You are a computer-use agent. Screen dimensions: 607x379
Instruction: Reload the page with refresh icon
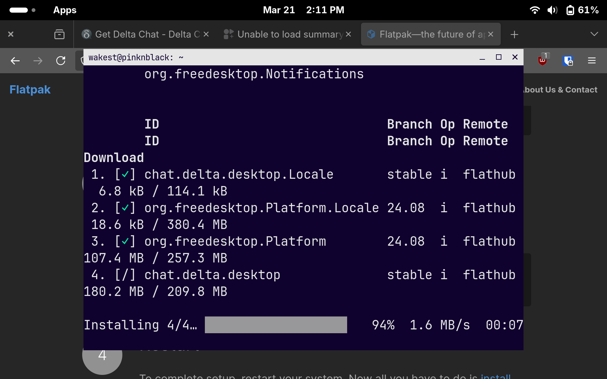61,61
